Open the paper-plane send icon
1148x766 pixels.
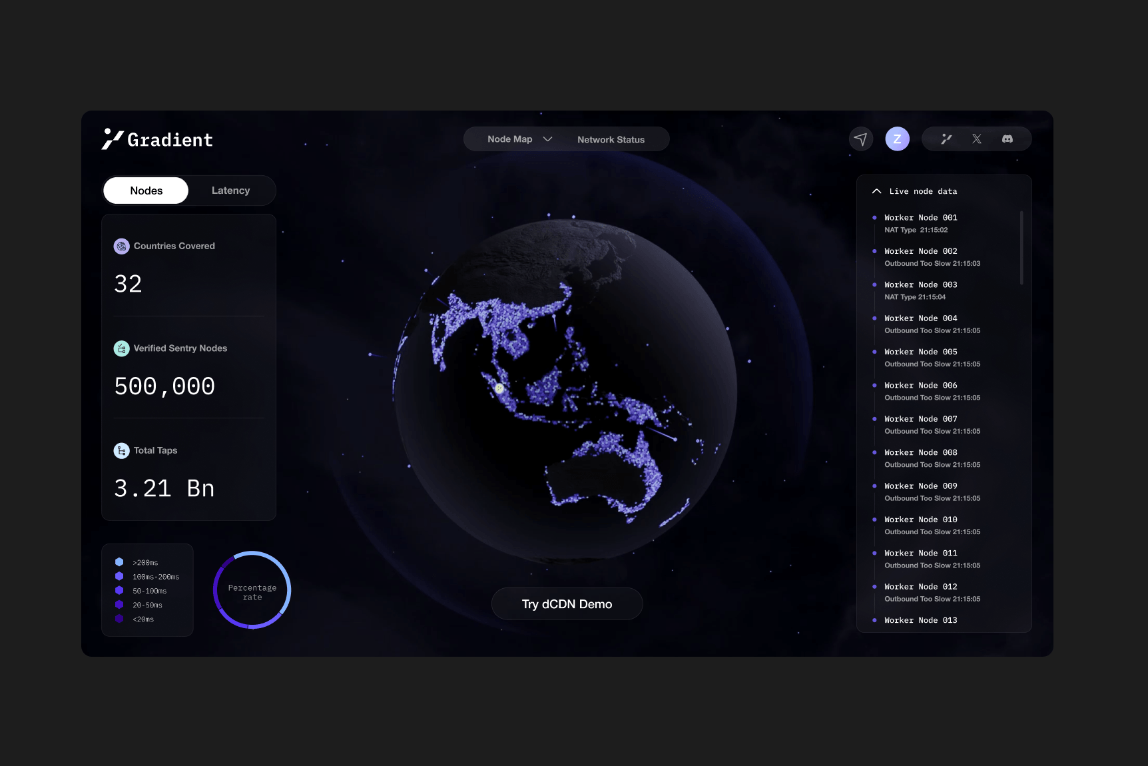pos(861,139)
